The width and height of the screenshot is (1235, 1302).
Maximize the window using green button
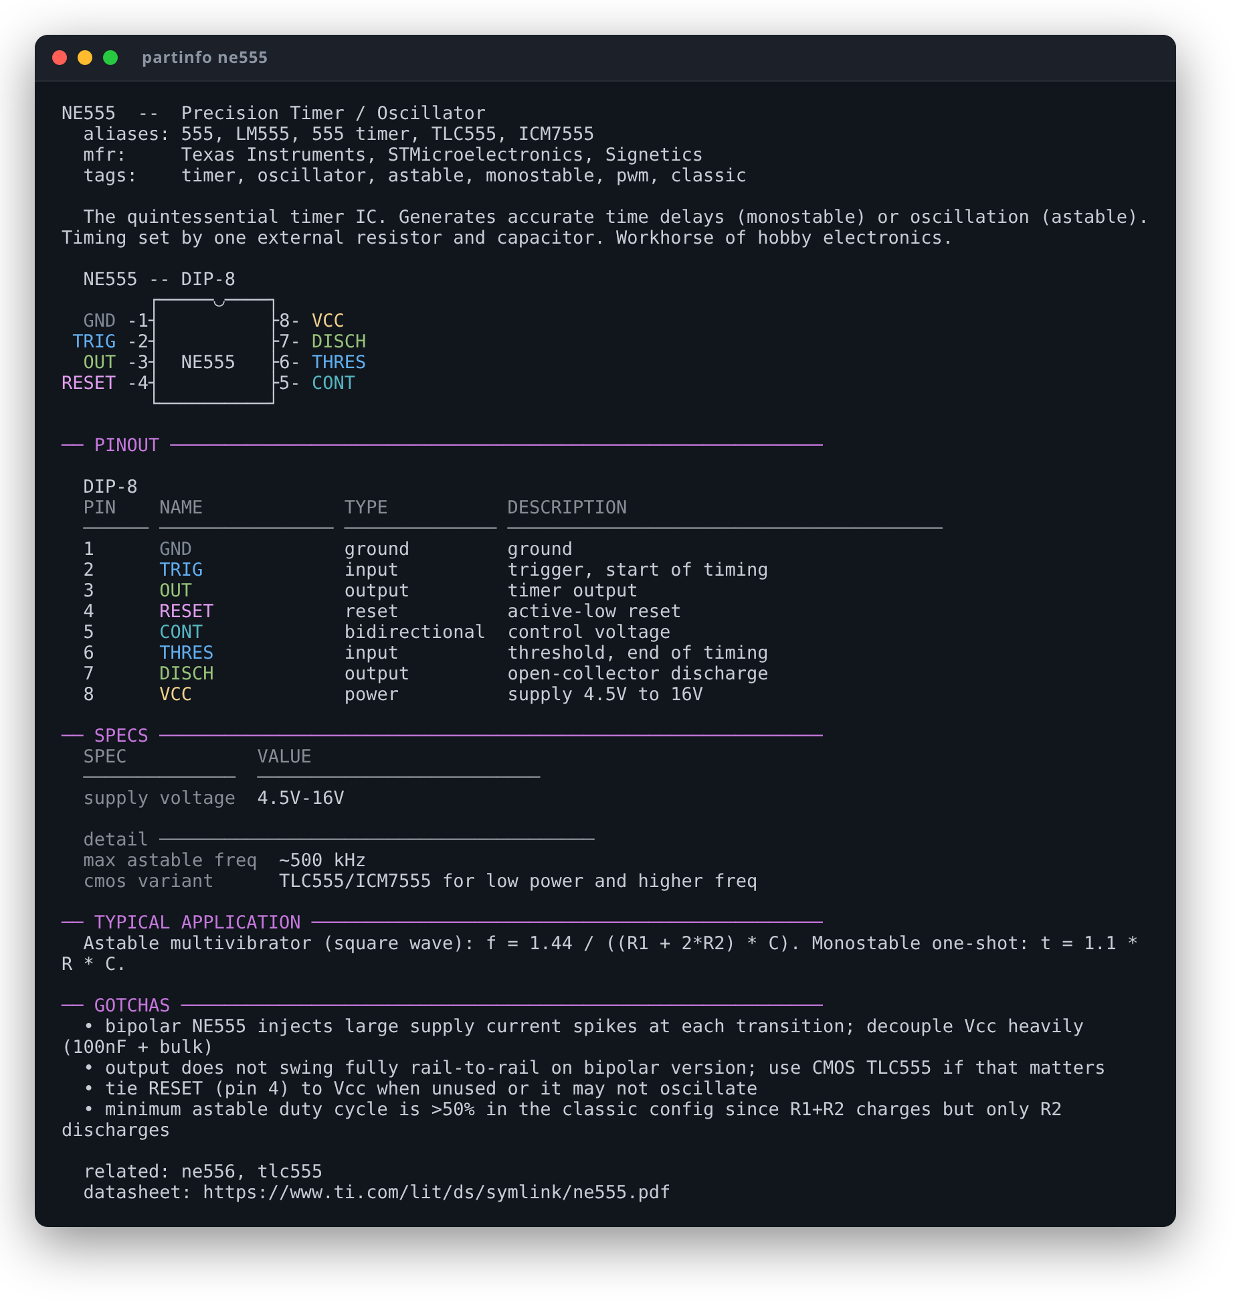[110, 58]
